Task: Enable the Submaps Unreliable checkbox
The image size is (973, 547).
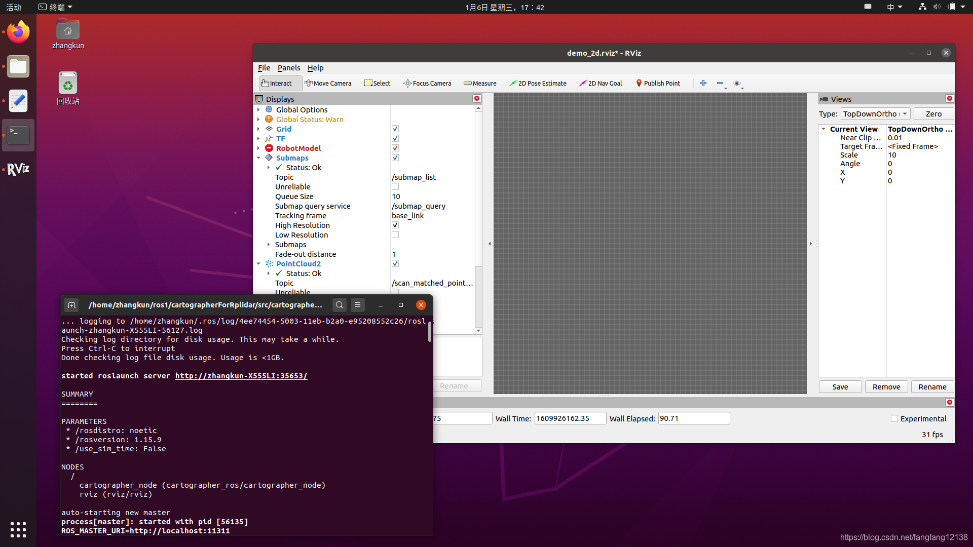Action: pos(395,186)
